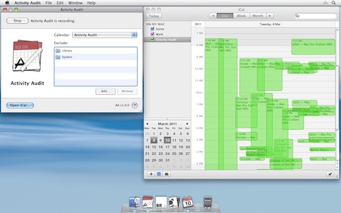Click the iCal search field

click(315, 16)
